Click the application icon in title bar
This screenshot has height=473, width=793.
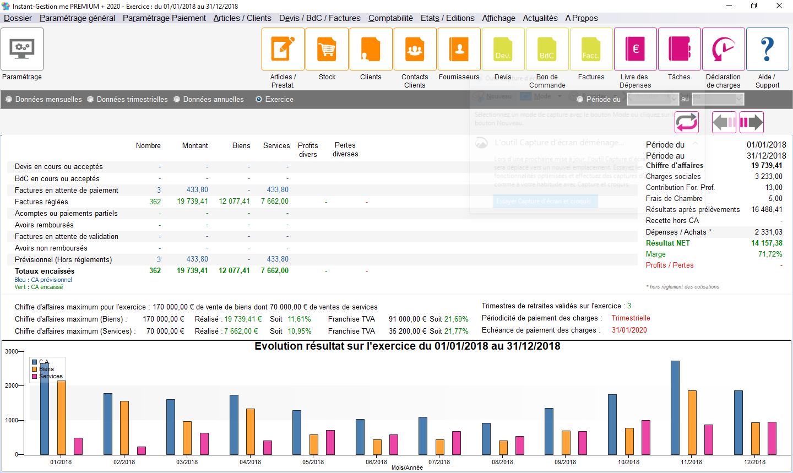pyautogui.click(x=6, y=6)
